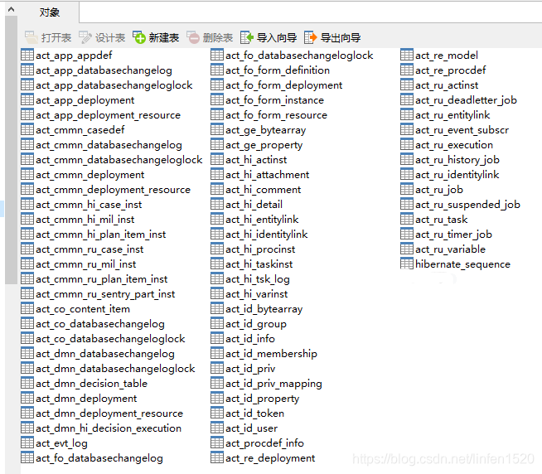Select the act_fo_databasechangelog table name
This screenshot has height=474, width=542.
click(99, 458)
